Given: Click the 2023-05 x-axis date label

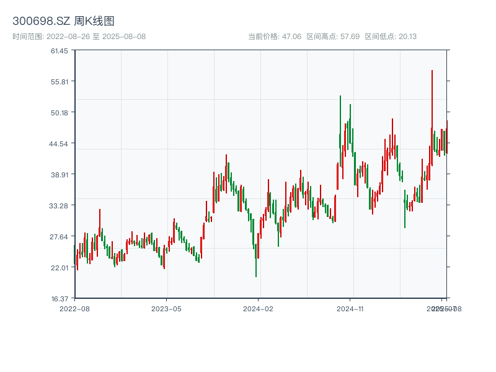Looking at the screenshot, I should [x=167, y=308].
